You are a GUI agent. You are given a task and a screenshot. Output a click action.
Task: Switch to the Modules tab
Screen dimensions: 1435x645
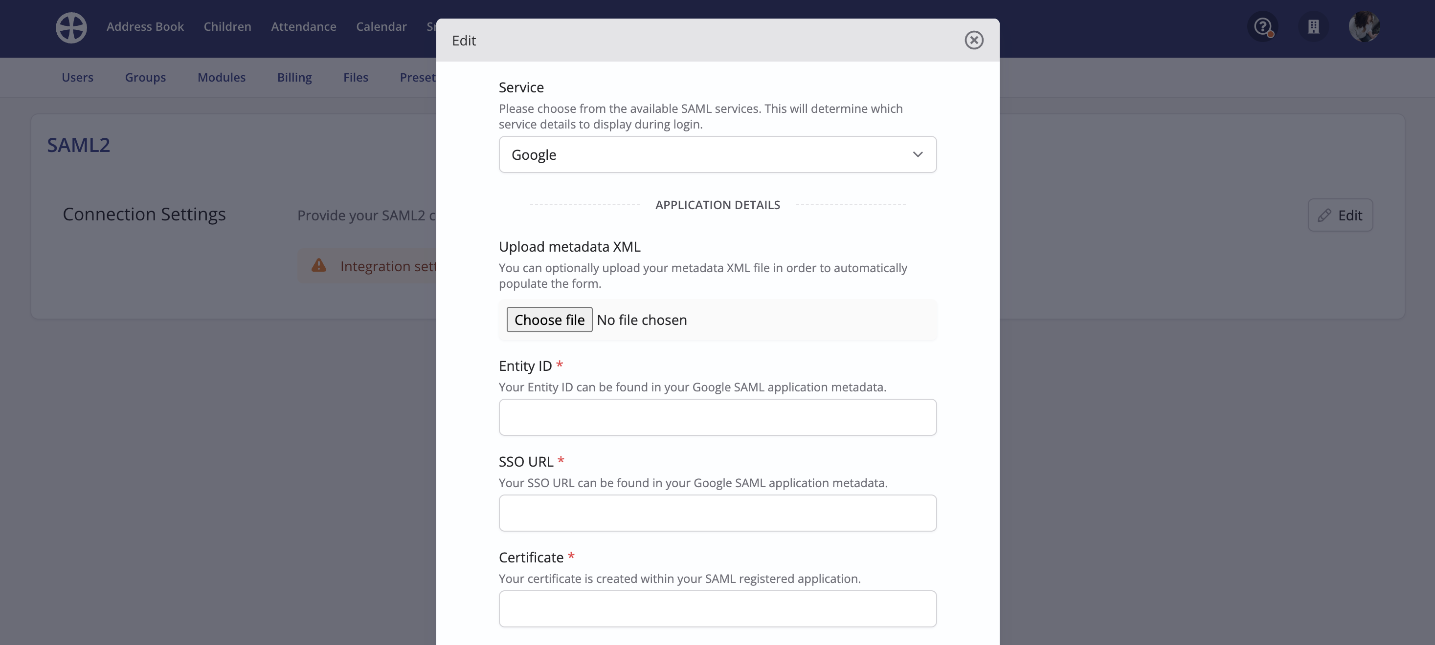coord(222,77)
